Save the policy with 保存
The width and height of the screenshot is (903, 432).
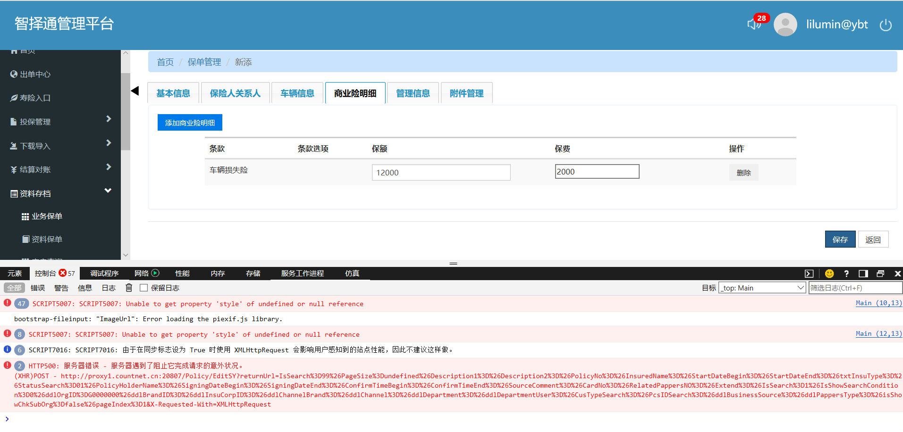[x=840, y=239]
